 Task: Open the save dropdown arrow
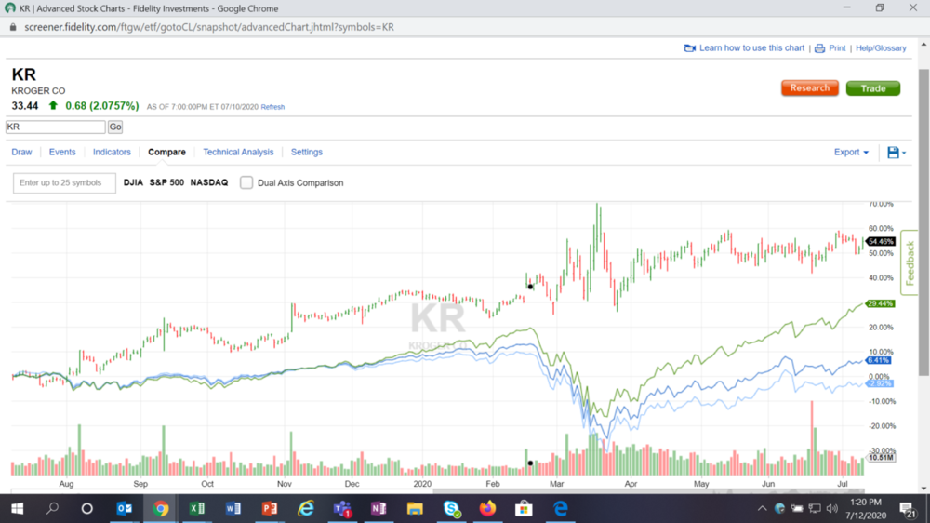tap(904, 154)
